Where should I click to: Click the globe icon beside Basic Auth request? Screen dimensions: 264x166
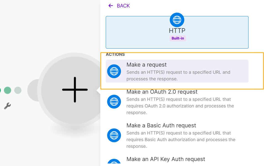(114, 135)
